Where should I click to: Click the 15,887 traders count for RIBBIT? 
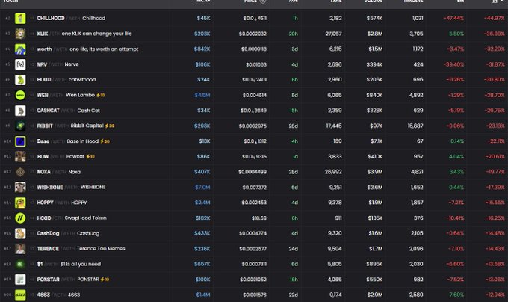(415, 126)
